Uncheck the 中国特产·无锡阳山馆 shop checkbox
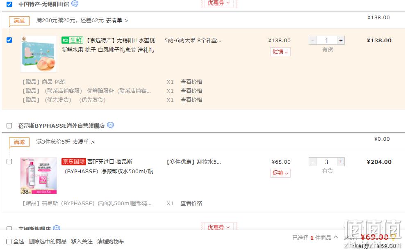This screenshot has width=405, height=252. (x=9, y=4)
